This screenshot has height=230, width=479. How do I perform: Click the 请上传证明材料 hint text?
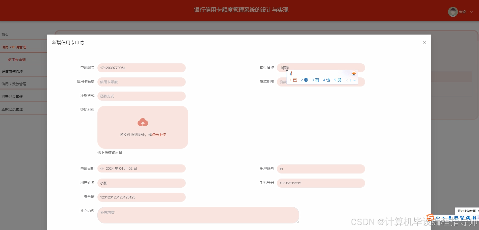click(x=110, y=153)
